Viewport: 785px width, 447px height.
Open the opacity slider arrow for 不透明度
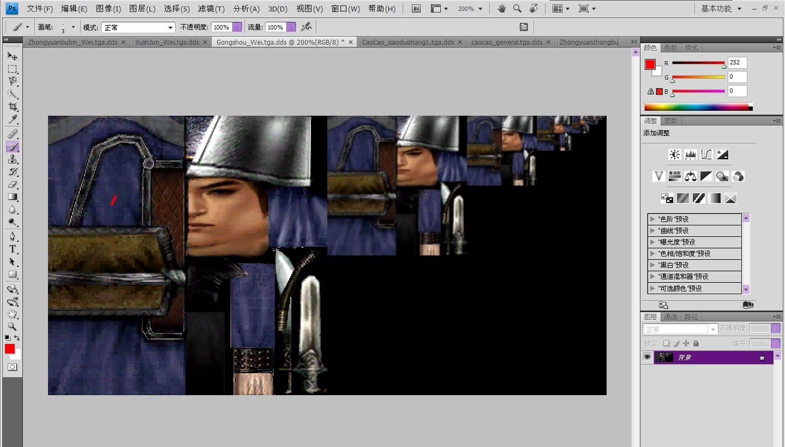pos(237,27)
